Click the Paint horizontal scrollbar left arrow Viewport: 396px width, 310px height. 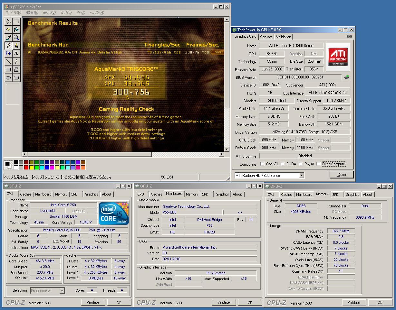pos(25,154)
